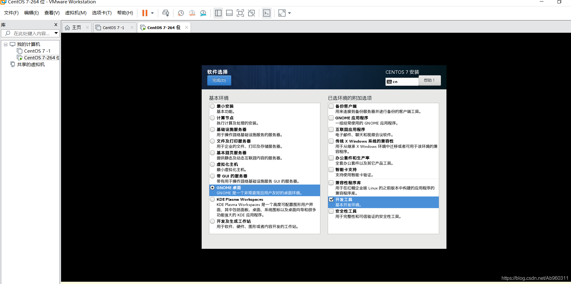Select CentOS 7-264 位 in the library tree

coord(38,58)
